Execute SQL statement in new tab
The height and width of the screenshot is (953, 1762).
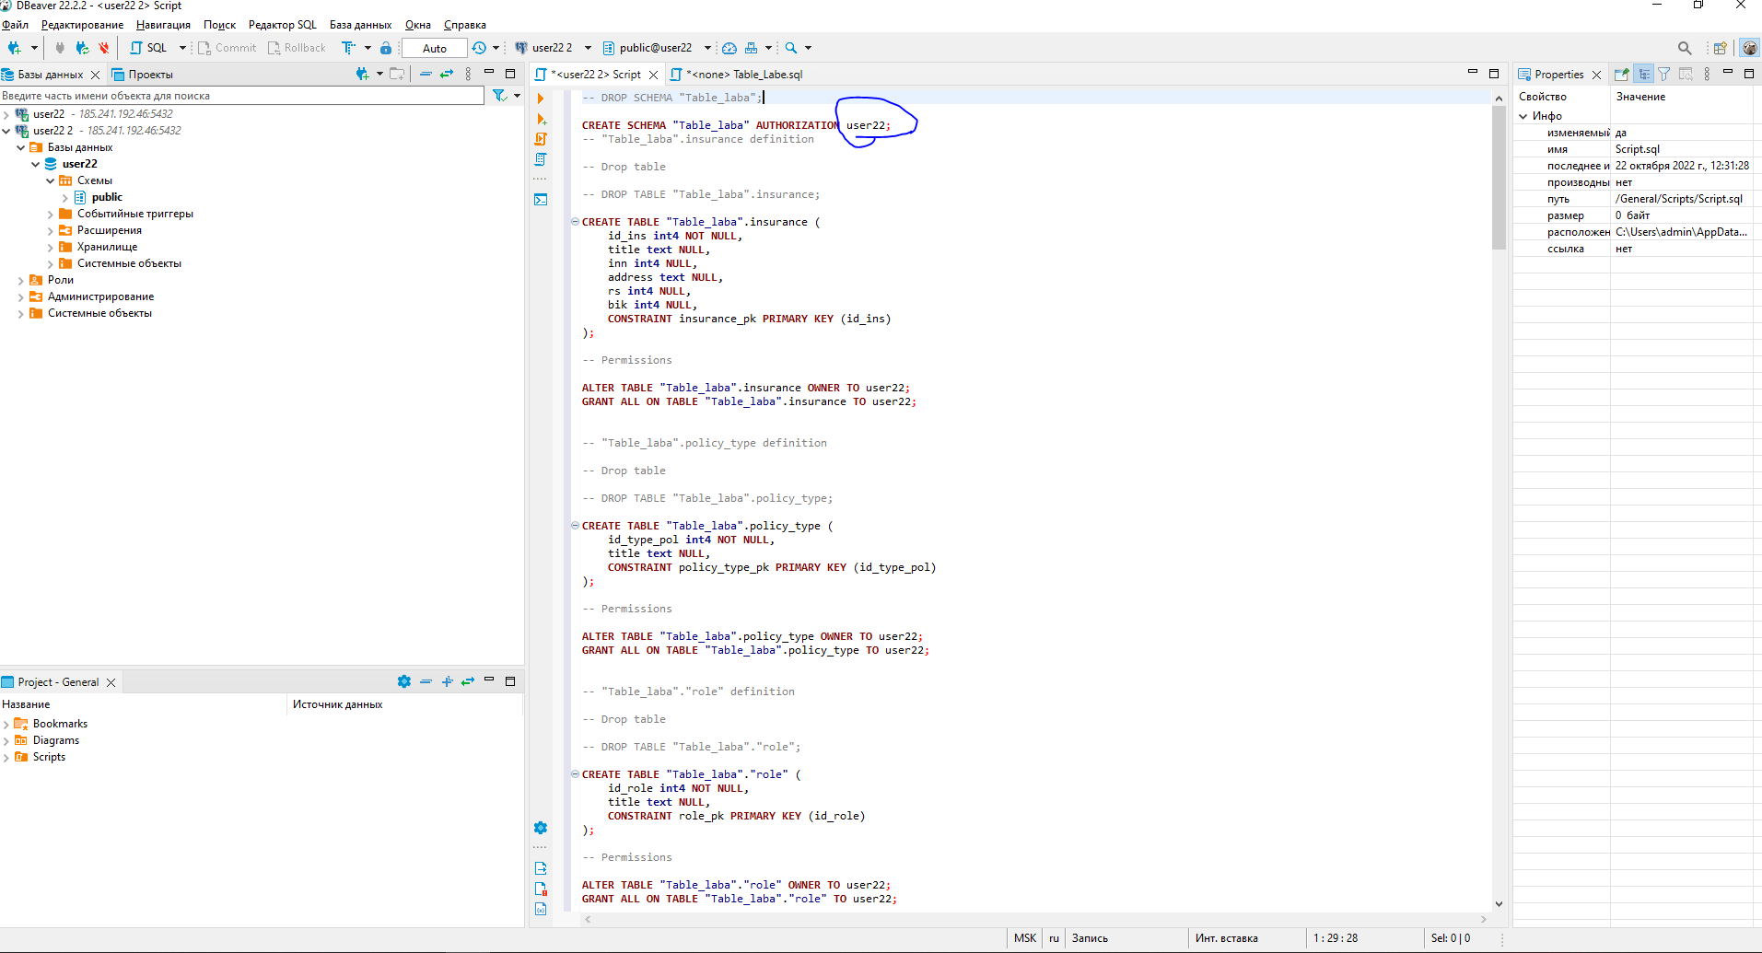(541, 119)
